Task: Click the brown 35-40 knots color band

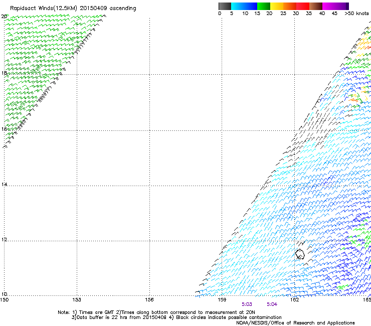Action: (316, 6)
